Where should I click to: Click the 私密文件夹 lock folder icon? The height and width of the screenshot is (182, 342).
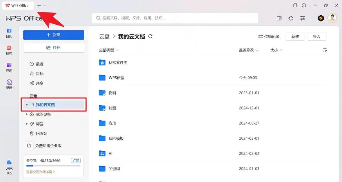click(102, 62)
